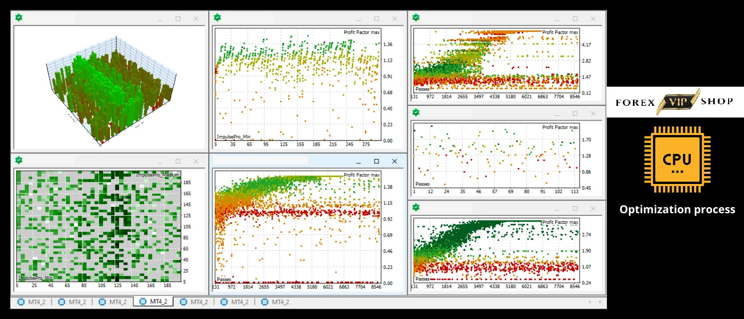The width and height of the screenshot is (744, 319).
Task: Maximize the chart window with 2.74 axis
Action: [575, 208]
